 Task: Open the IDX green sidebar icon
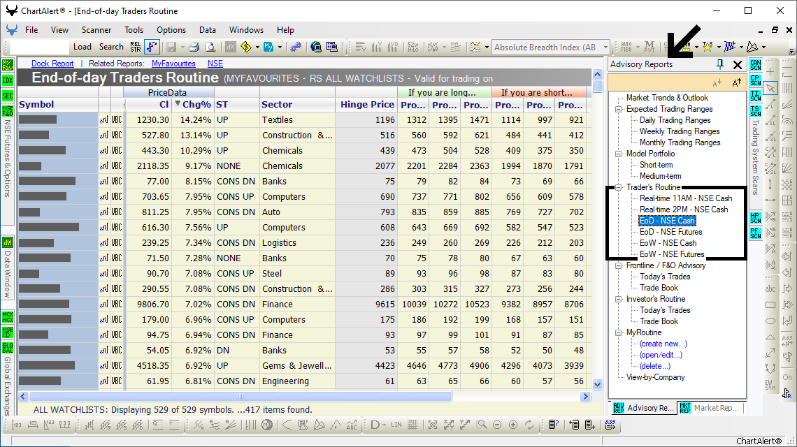[8, 80]
